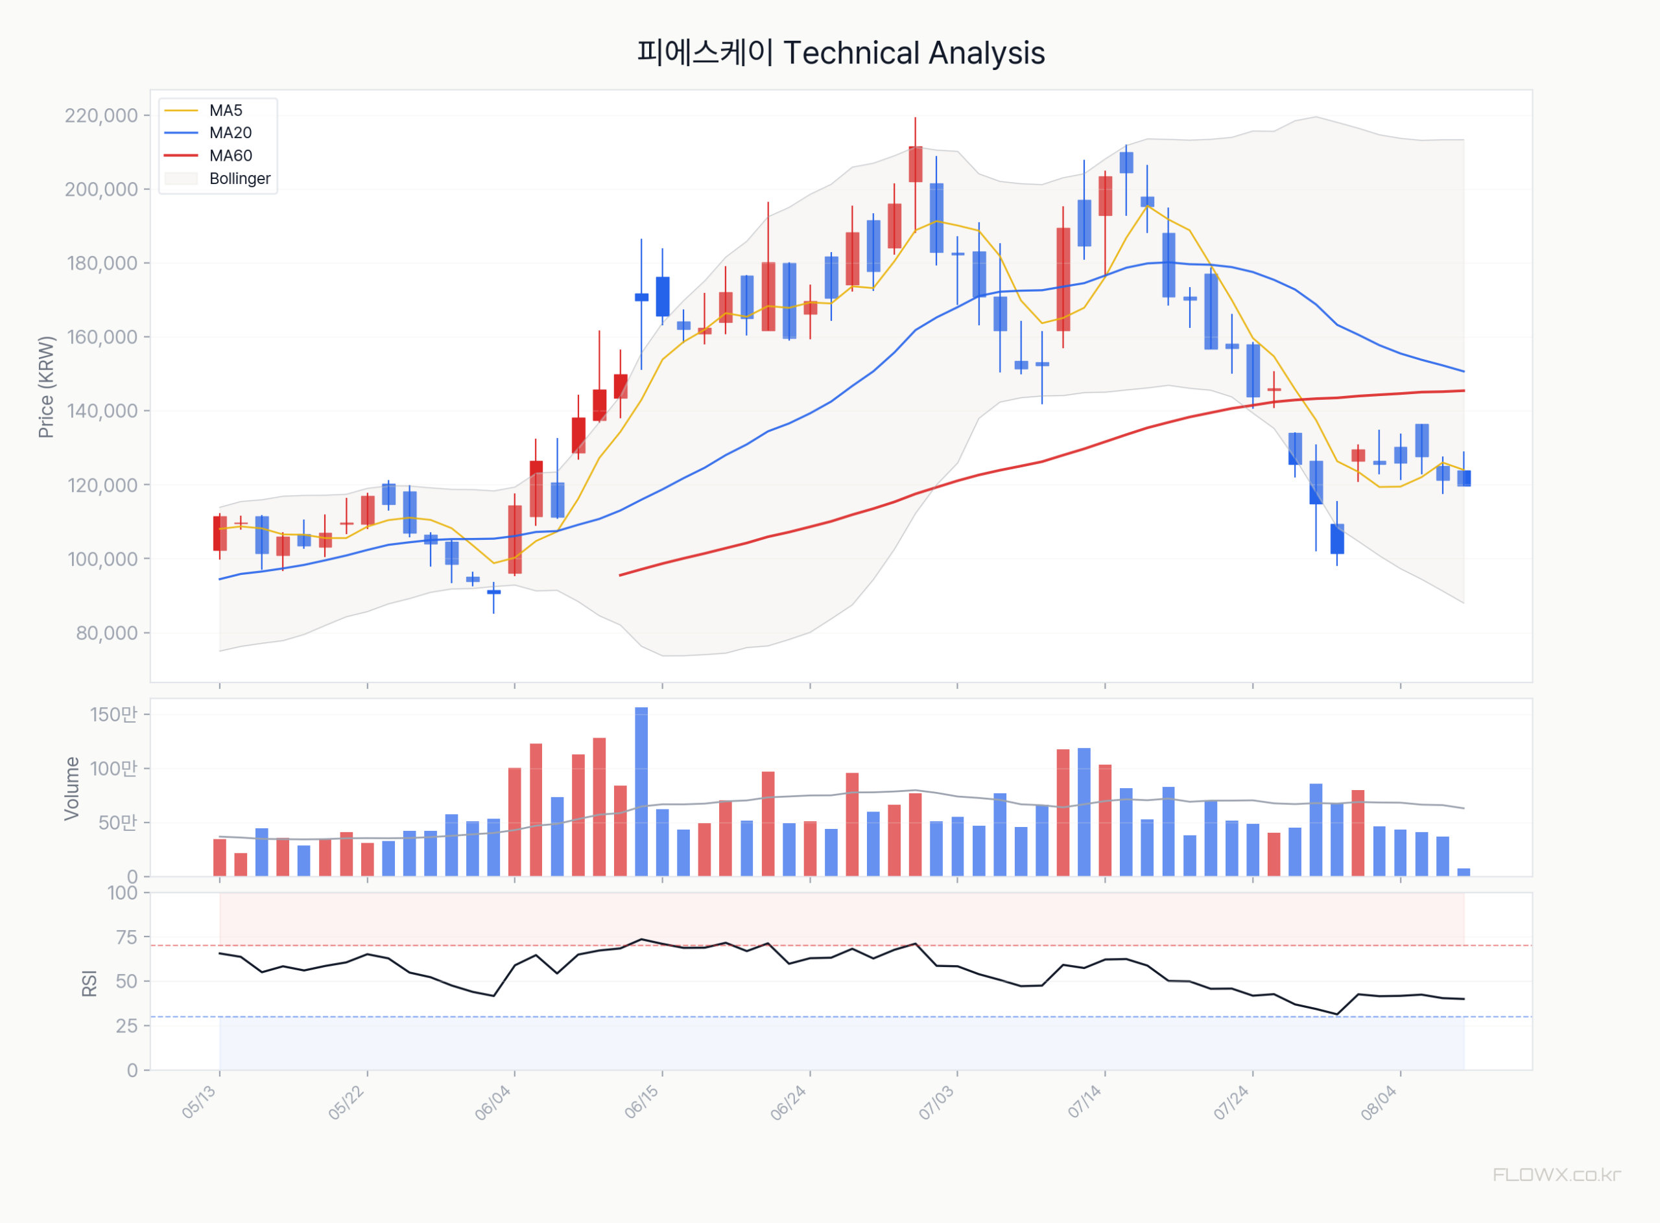Click the 06/04 date label

[x=493, y=1102]
